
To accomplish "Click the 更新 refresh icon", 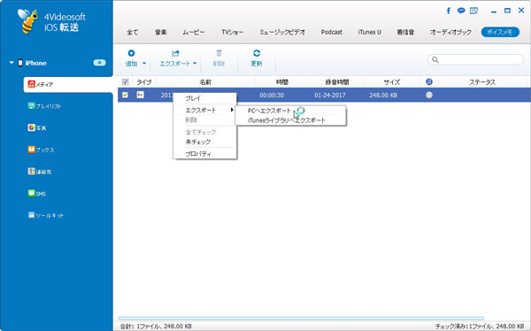I will (257, 53).
